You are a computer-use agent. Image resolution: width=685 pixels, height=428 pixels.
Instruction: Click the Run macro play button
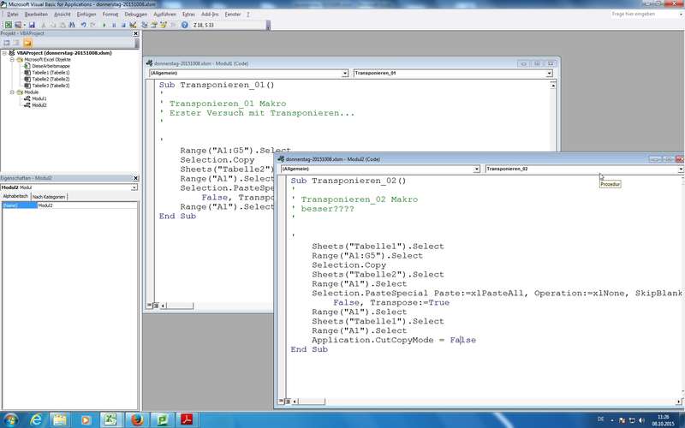[105, 26]
